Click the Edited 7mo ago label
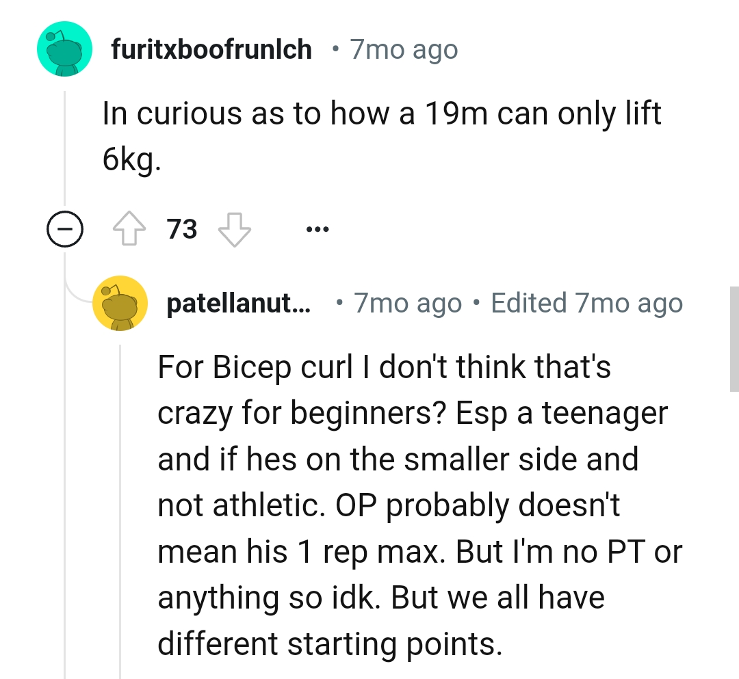Viewport: 739px width, 679px height. click(587, 303)
